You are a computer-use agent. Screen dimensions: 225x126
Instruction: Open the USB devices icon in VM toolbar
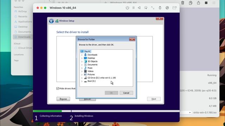coord(160,8)
